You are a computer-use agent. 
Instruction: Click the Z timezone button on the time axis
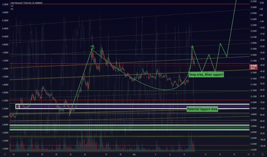pos(5,154)
